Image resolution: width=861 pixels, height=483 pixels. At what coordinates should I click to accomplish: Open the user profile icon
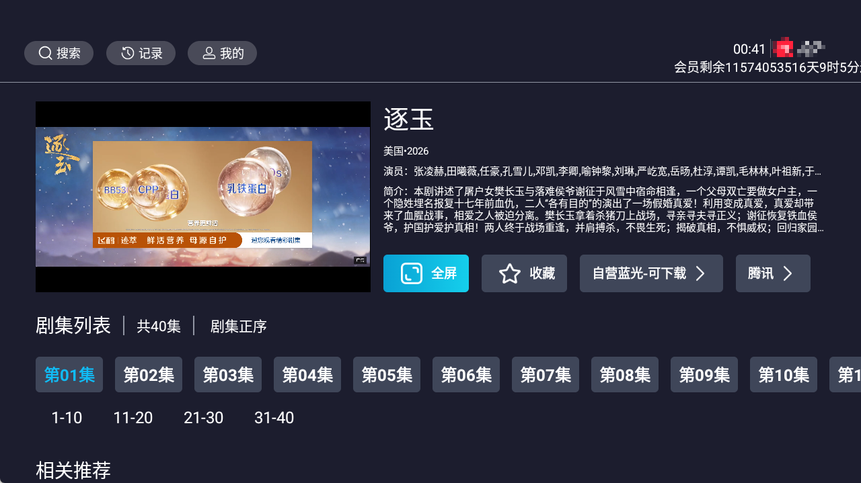tap(209, 53)
